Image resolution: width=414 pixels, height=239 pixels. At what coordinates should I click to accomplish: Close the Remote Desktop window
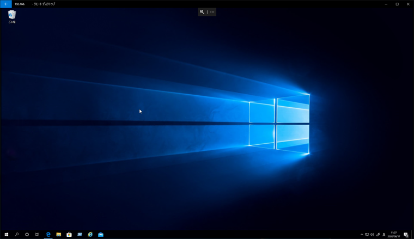click(408, 4)
